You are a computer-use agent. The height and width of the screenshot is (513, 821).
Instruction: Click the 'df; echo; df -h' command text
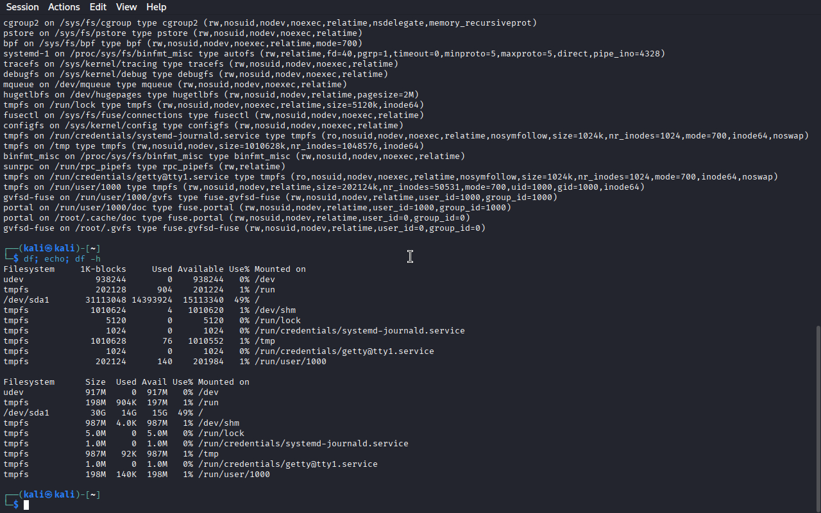click(62, 259)
